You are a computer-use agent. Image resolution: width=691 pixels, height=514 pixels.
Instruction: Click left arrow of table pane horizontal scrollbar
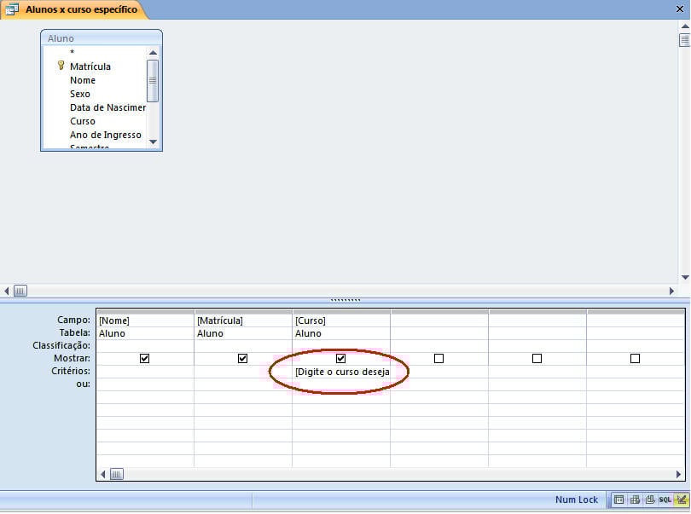pyautogui.click(x=7, y=291)
